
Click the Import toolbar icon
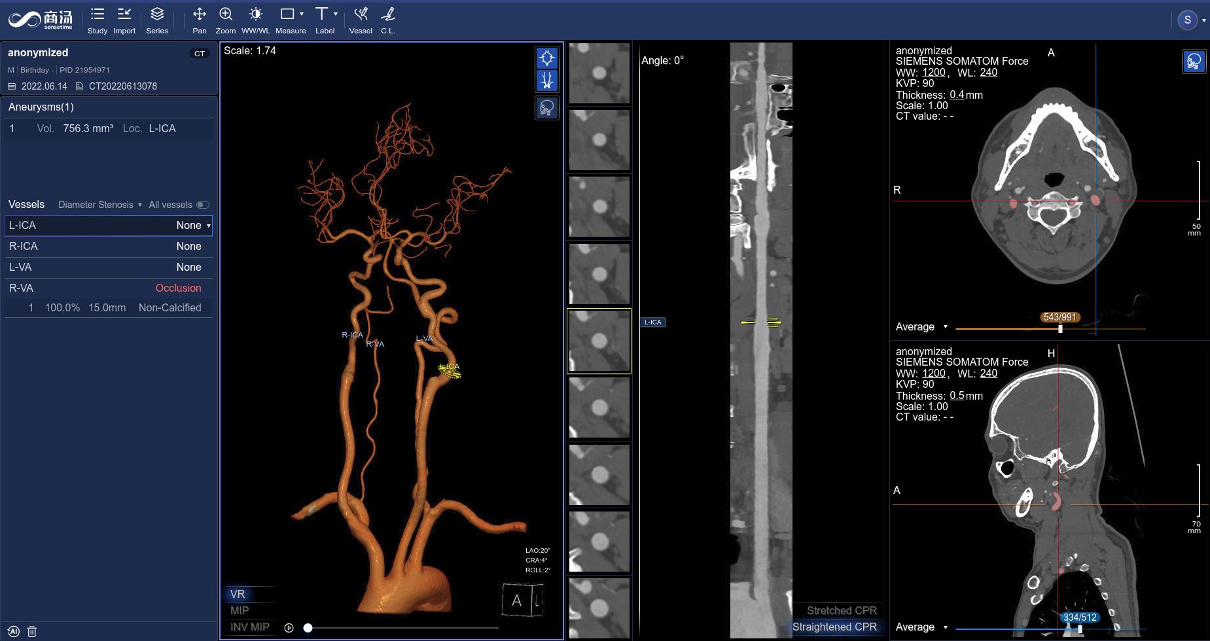click(x=124, y=20)
